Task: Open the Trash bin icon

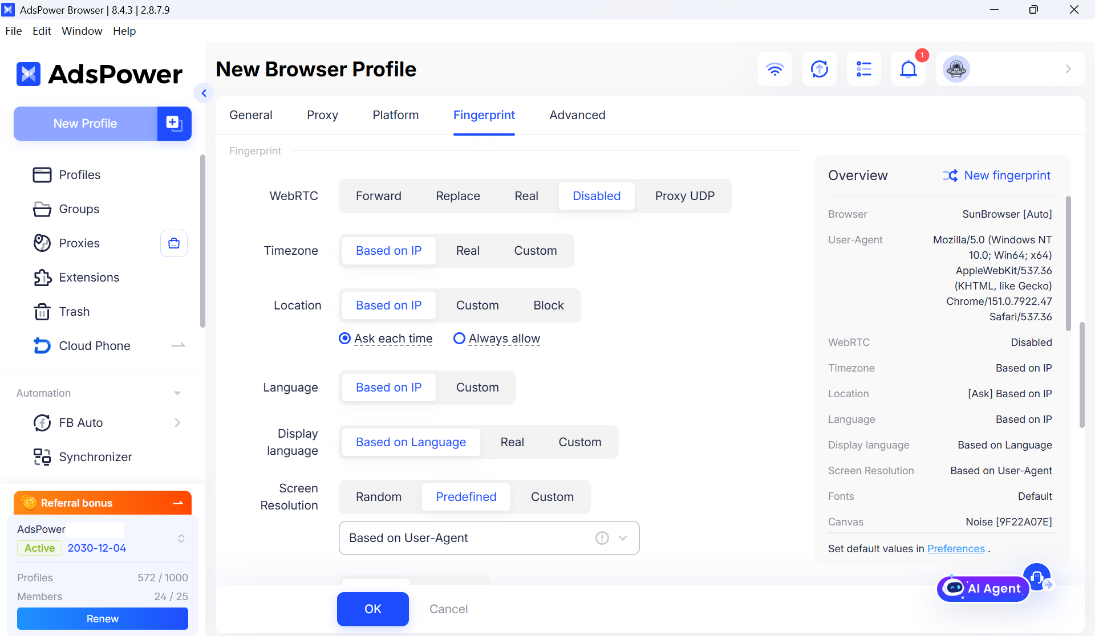Action: (42, 312)
